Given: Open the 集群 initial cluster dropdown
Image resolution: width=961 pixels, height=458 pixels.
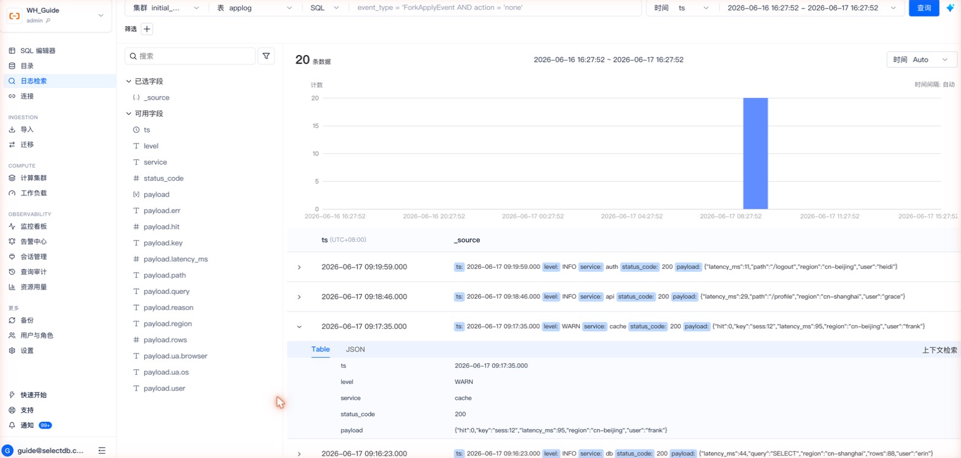Looking at the screenshot, I should (x=166, y=8).
